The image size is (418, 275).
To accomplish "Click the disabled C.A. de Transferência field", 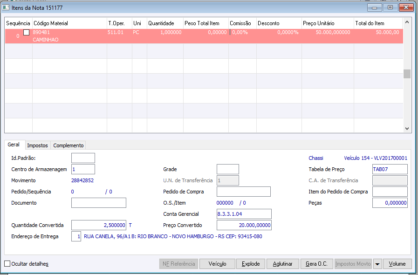I will pyautogui.click(x=390, y=180).
